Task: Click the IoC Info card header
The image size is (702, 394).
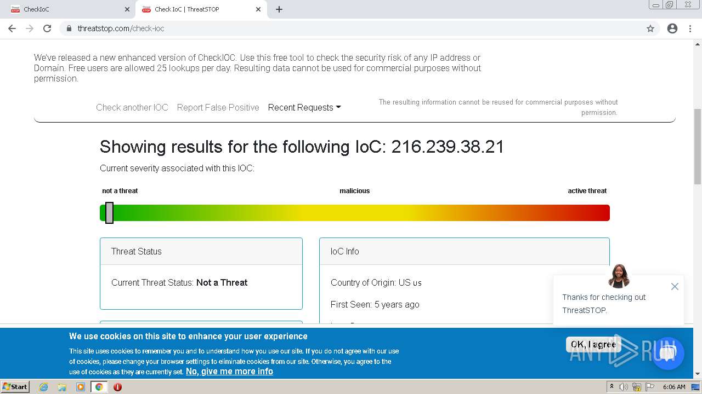Action: coord(465,251)
